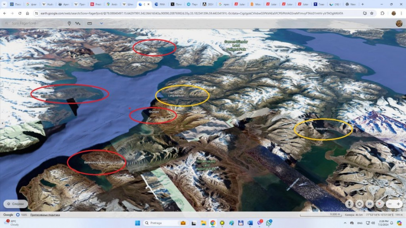Click the Pegman street view icon
Screen dimensions: 406x228
pos(349,204)
